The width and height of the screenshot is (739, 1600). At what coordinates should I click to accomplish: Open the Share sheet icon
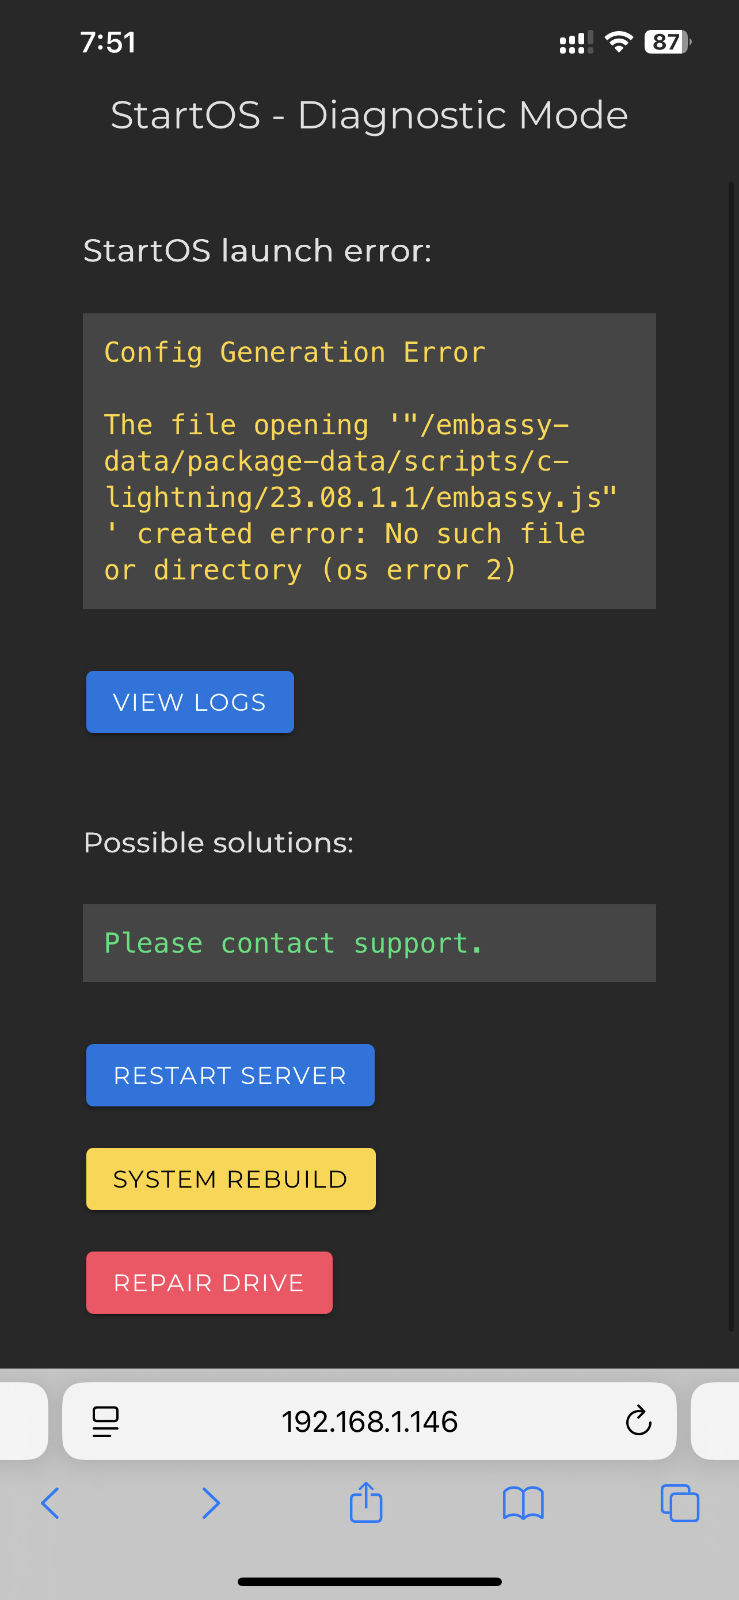[x=366, y=1503]
